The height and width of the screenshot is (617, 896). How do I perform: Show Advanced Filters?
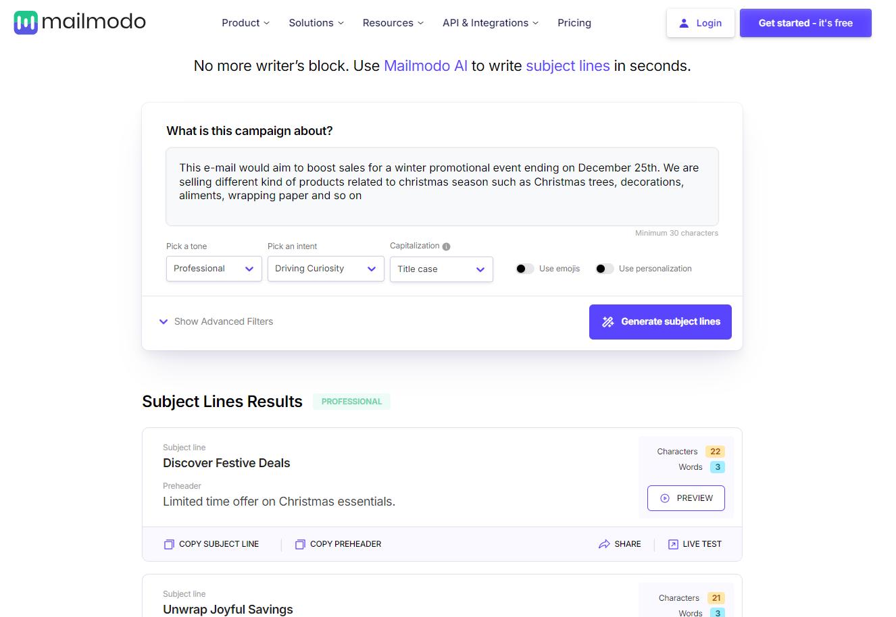216,321
